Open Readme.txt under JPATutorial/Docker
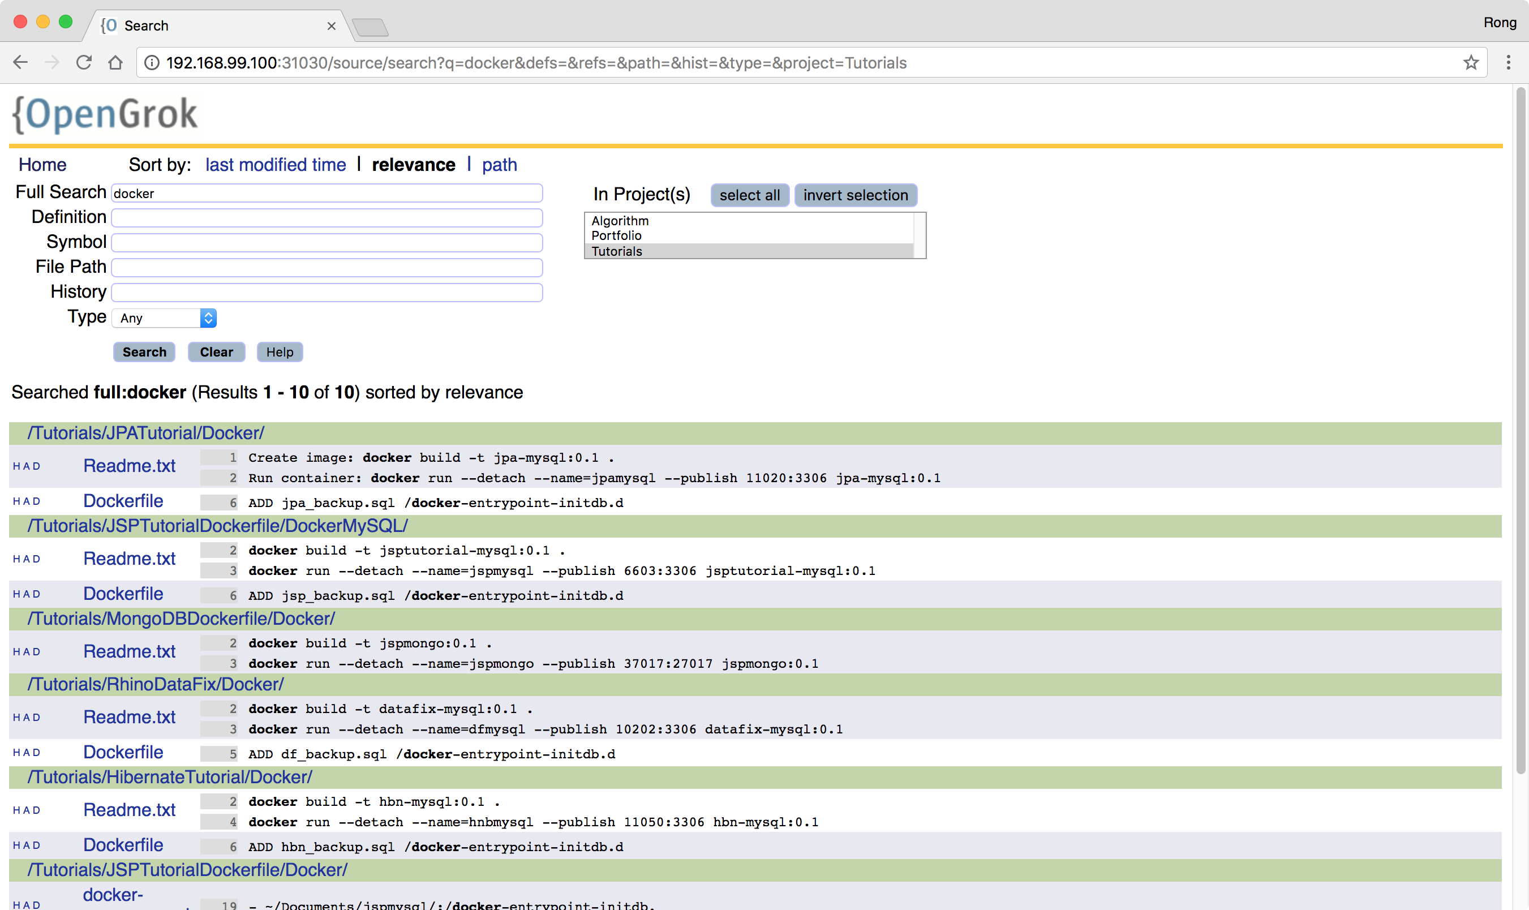The image size is (1529, 910). pyautogui.click(x=130, y=466)
